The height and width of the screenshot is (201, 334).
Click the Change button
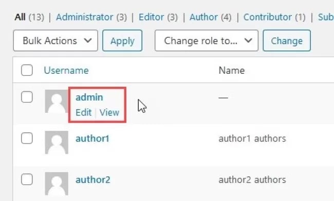click(x=287, y=41)
